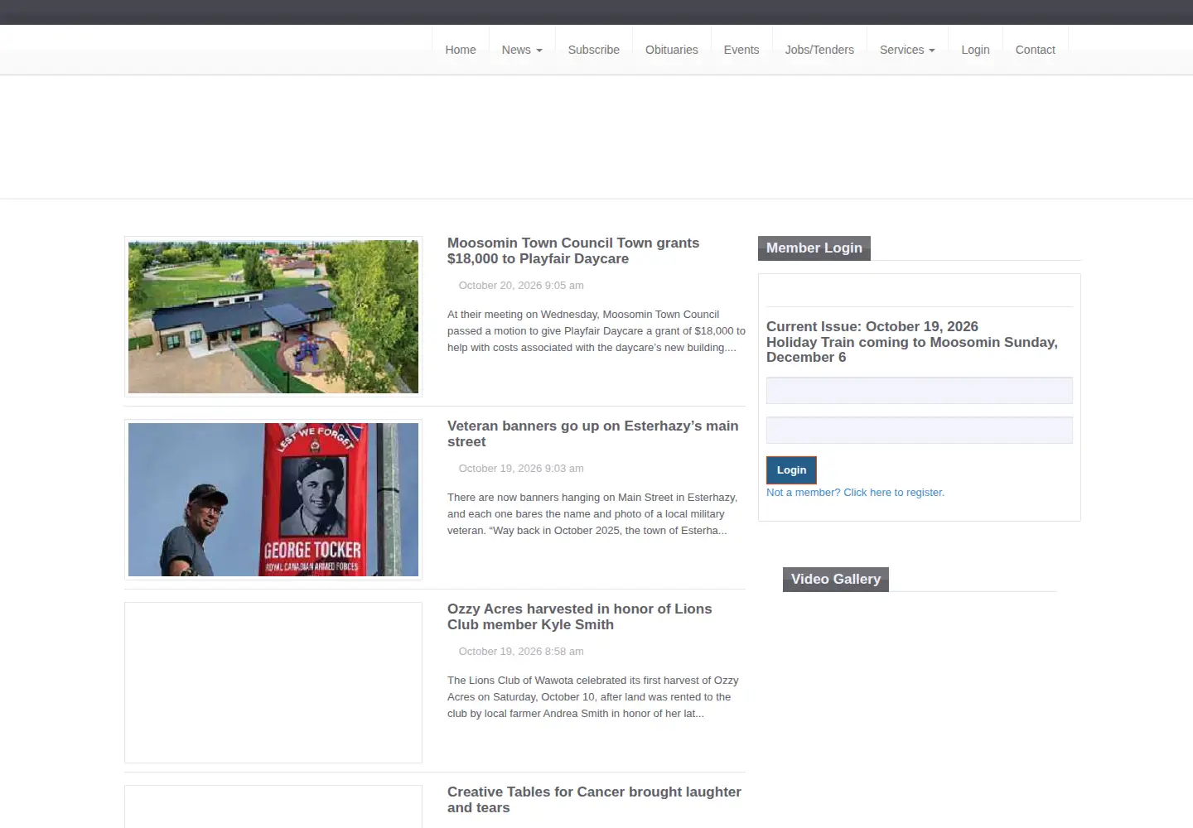Click the date 'October 20, 2026 9:05 am'
The height and width of the screenshot is (828, 1193).
(521, 286)
